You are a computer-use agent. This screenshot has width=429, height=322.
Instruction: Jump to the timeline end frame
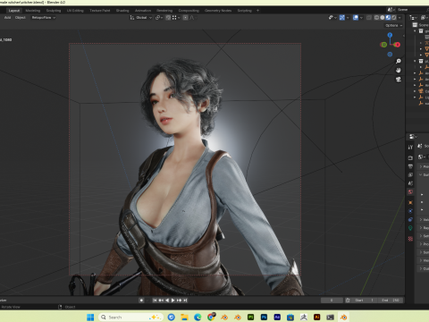[x=185, y=301]
